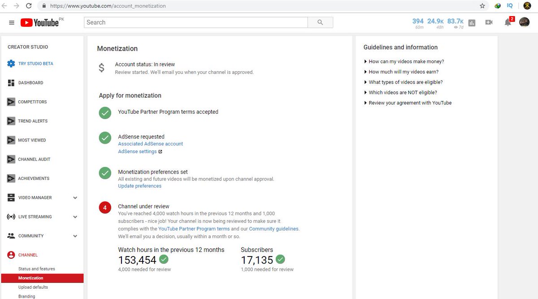Image resolution: width=538 pixels, height=299 pixels.
Task: Click the Try Studio Beta gear icon
Action: coord(11,64)
